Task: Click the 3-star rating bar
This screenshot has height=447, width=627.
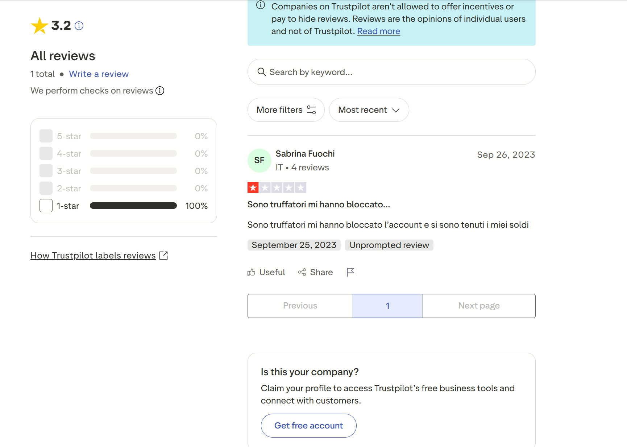Action: 133,171
